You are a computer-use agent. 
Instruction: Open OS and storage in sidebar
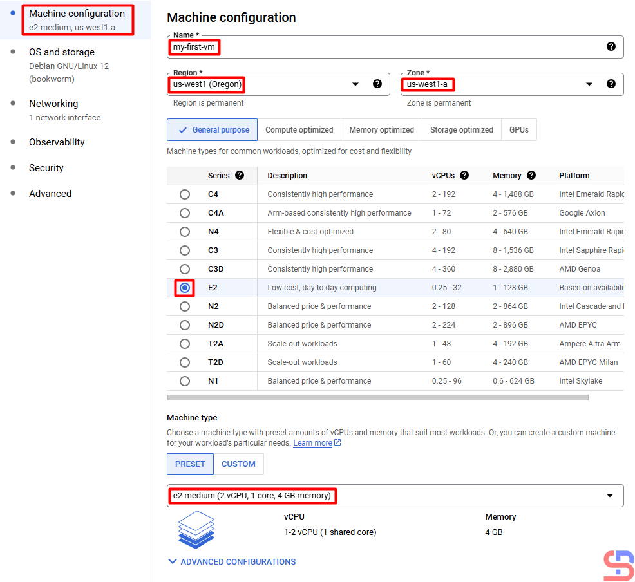click(x=62, y=52)
